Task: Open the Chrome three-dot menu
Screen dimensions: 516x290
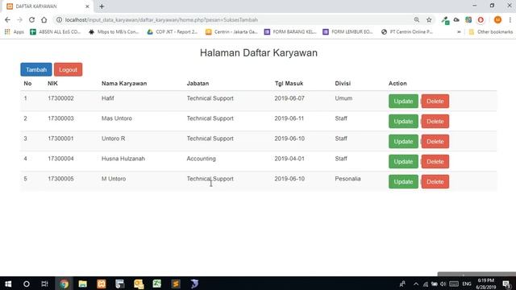Action: pos(510,19)
